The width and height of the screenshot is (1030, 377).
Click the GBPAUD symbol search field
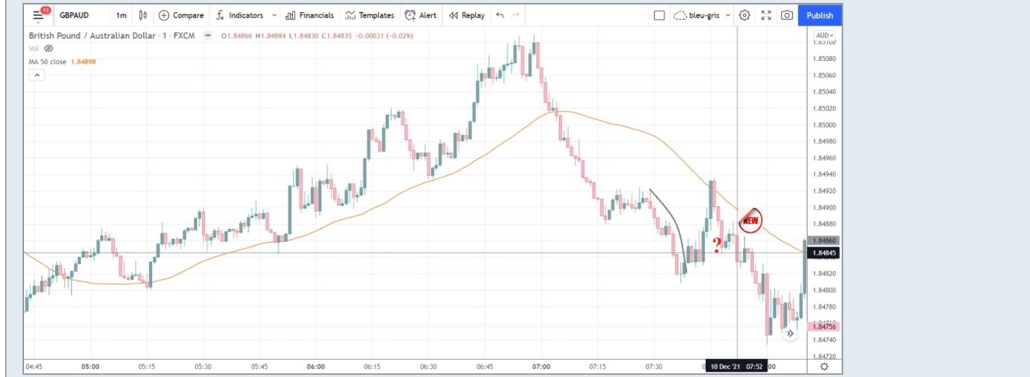click(74, 15)
